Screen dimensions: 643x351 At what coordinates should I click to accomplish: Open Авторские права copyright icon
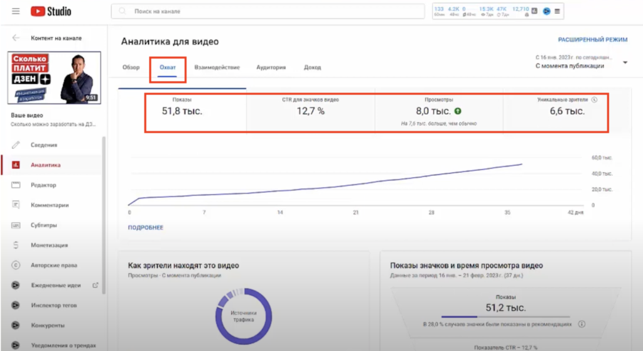pos(16,265)
